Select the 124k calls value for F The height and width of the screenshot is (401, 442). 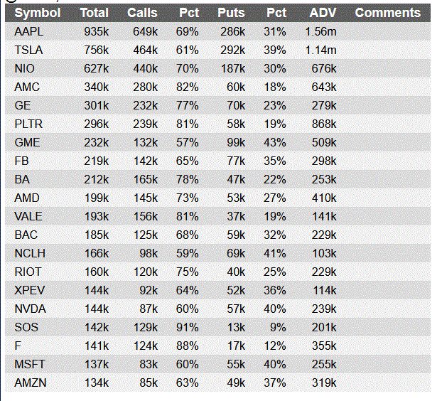click(146, 346)
